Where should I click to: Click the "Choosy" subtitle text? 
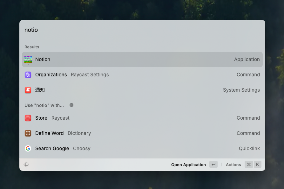pyautogui.click(x=82, y=149)
